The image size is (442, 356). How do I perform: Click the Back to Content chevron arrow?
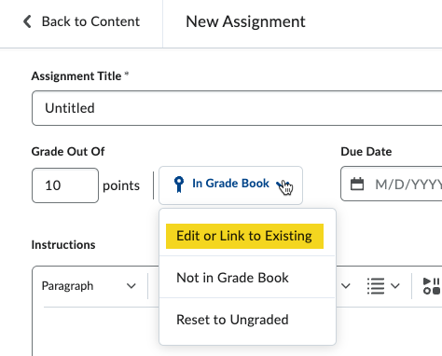click(27, 21)
